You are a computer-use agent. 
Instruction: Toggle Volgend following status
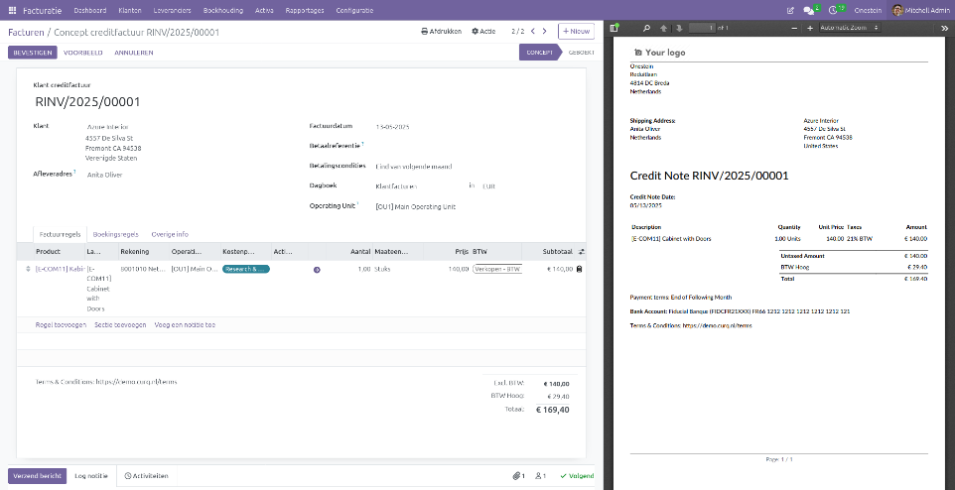577,476
